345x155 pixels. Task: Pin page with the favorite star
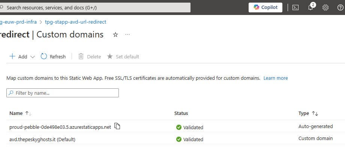coord(115,35)
